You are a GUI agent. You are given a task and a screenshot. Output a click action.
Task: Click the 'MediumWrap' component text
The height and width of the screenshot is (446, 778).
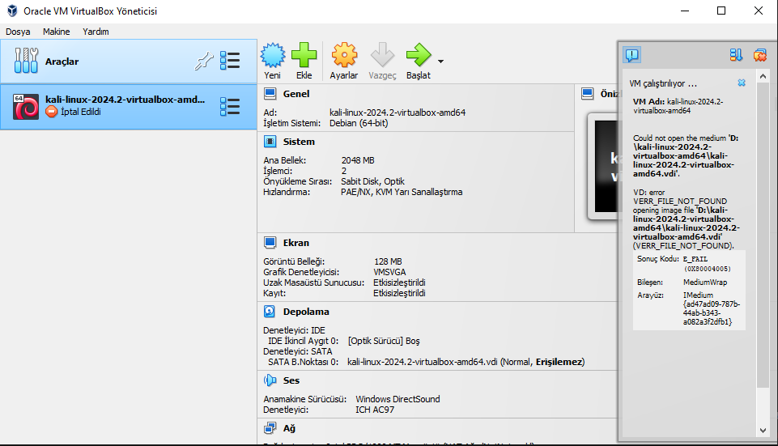(x=705, y=282)
